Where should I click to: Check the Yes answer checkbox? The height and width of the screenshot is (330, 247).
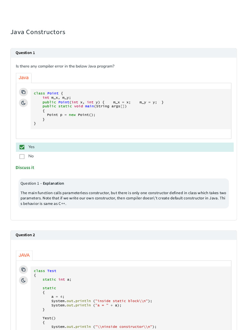pyautogui.click(x=22, y=147)
